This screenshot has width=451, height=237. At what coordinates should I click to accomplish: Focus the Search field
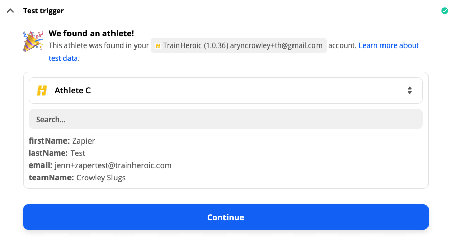[x=225, y=119]
